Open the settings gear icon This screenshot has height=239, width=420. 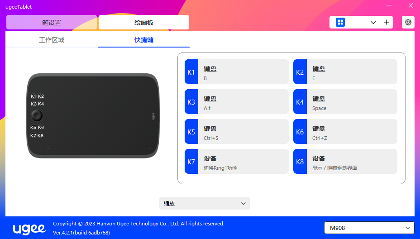pos(408,22)
